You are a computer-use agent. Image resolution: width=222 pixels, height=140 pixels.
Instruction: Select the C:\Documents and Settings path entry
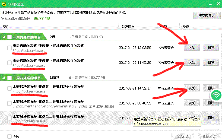(x=65, y=106)
